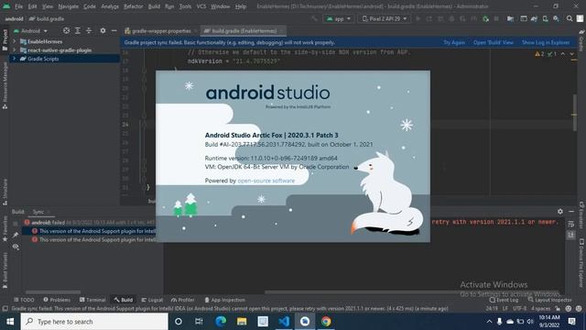The image size is (586, 330).
Task: Select the Sync tab in Build panel
Action: (x=40, y=212)
